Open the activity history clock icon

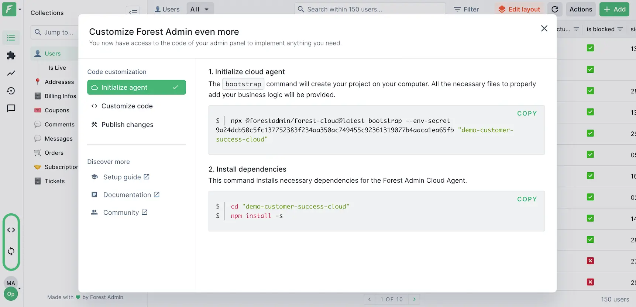[11, 91]
